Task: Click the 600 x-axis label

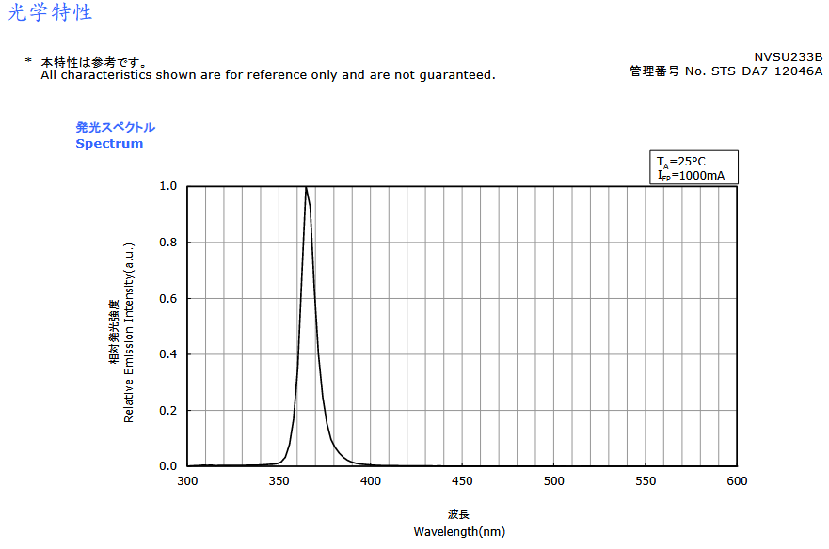Action: coord(737,481)
